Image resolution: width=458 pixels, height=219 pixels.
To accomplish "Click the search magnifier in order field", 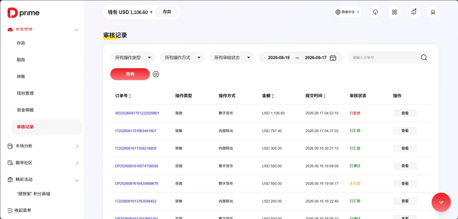I will (x=424, y=57).
